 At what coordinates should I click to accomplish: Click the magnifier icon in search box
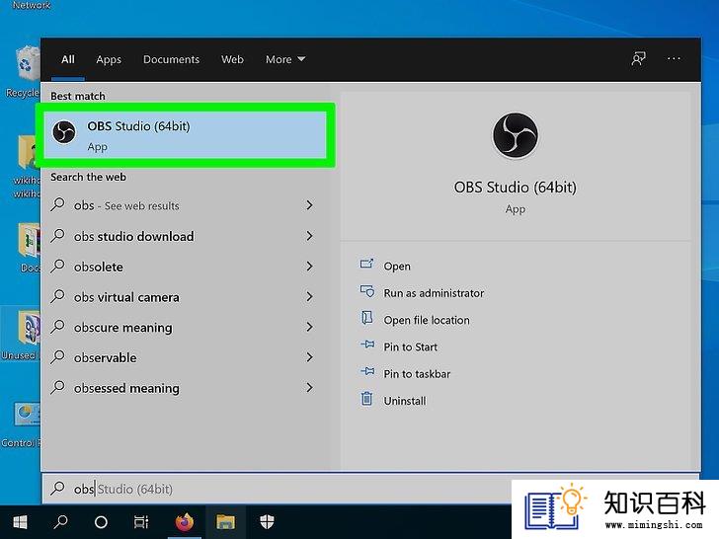(x=57, y=488)
